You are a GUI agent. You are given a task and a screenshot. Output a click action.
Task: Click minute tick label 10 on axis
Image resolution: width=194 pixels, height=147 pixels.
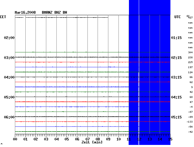[x=118, y=139]
